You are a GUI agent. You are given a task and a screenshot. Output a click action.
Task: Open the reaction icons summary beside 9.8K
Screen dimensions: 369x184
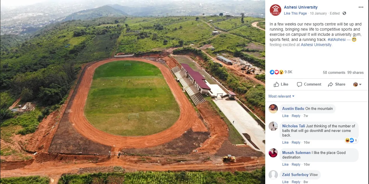[x=277, y=72]
